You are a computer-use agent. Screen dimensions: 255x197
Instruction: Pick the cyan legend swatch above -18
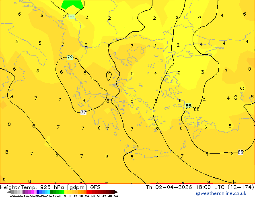49,192
